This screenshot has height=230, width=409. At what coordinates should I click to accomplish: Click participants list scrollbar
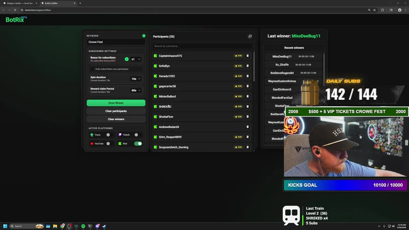tap(254, 66)
